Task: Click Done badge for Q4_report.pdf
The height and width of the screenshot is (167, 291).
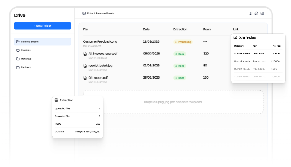Action: (180, 78)
